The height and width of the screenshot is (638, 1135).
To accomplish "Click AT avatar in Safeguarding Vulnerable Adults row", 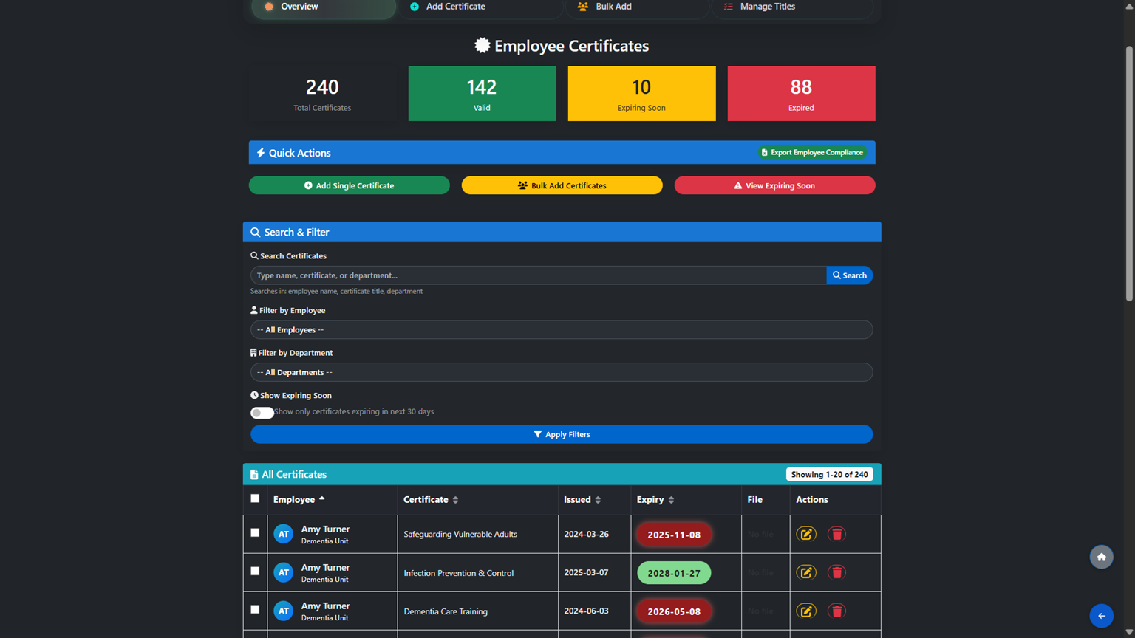I will coord(283,534).
